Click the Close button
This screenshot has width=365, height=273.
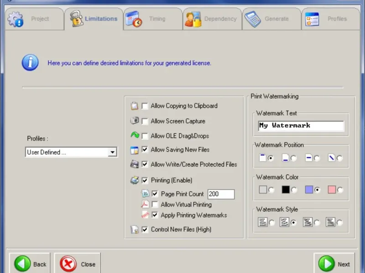[x=77, y=264]
